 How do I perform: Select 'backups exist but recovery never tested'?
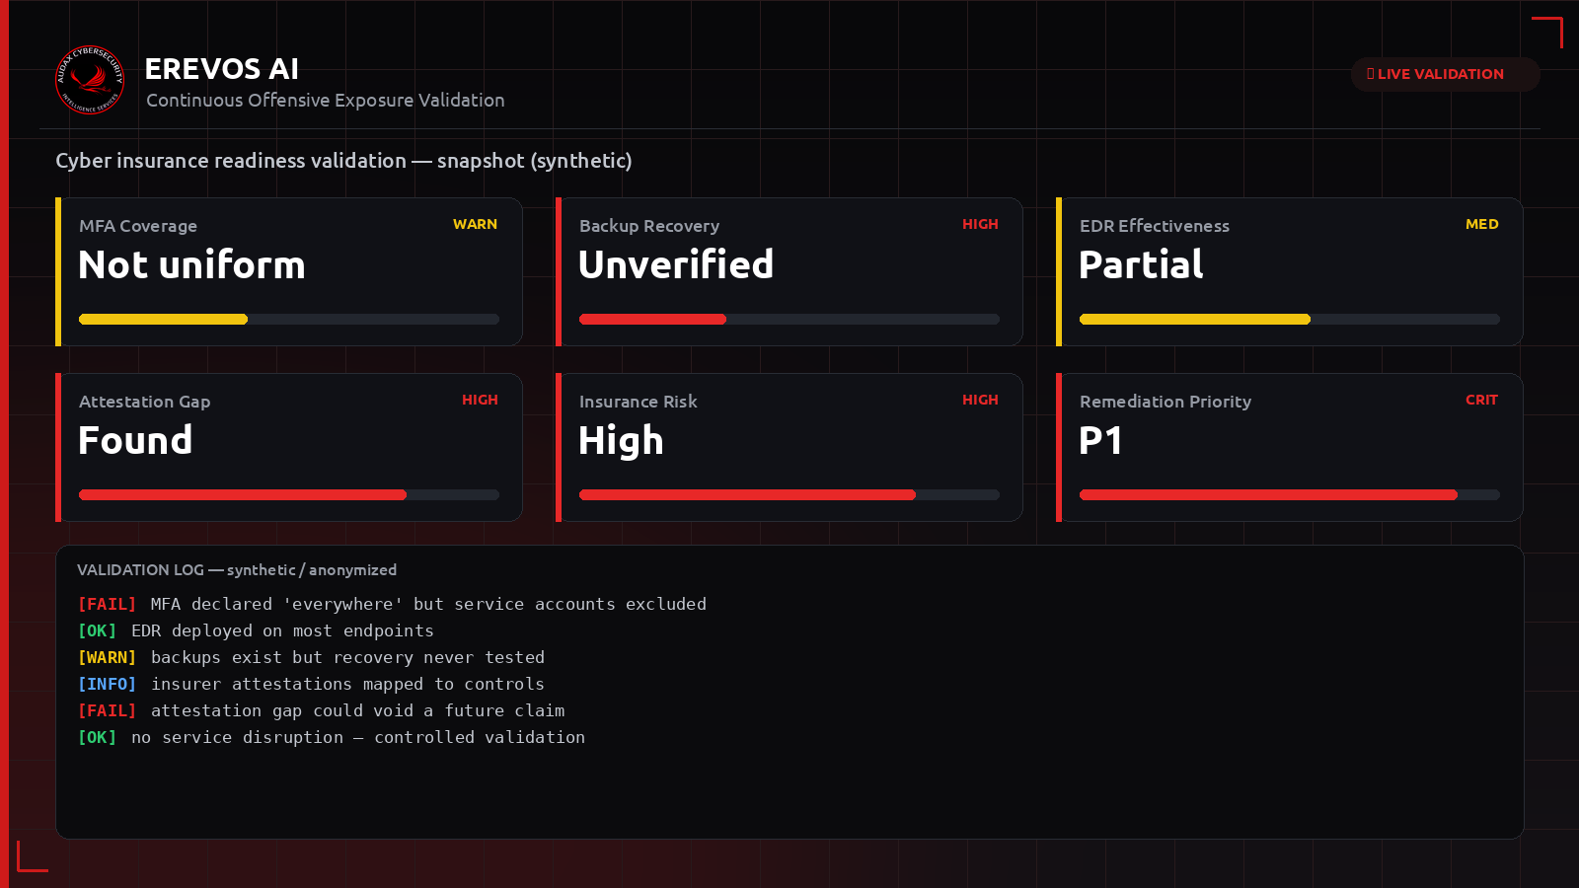point(347,657)
